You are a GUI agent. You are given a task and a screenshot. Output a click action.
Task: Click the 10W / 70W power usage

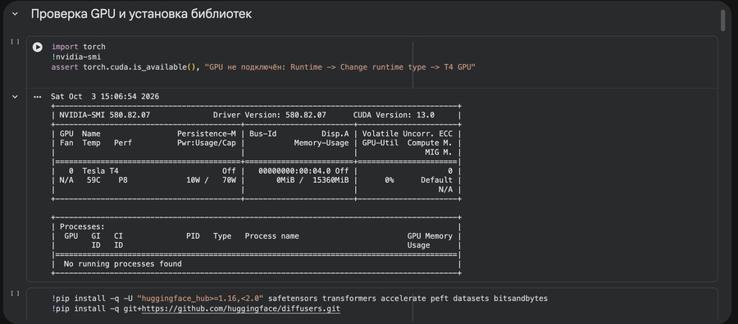212,180
